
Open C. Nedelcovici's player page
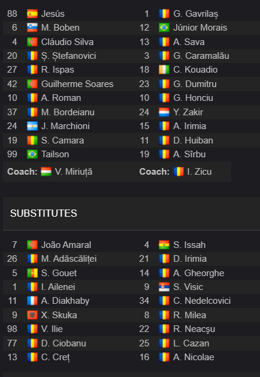[x=202, y=301]
